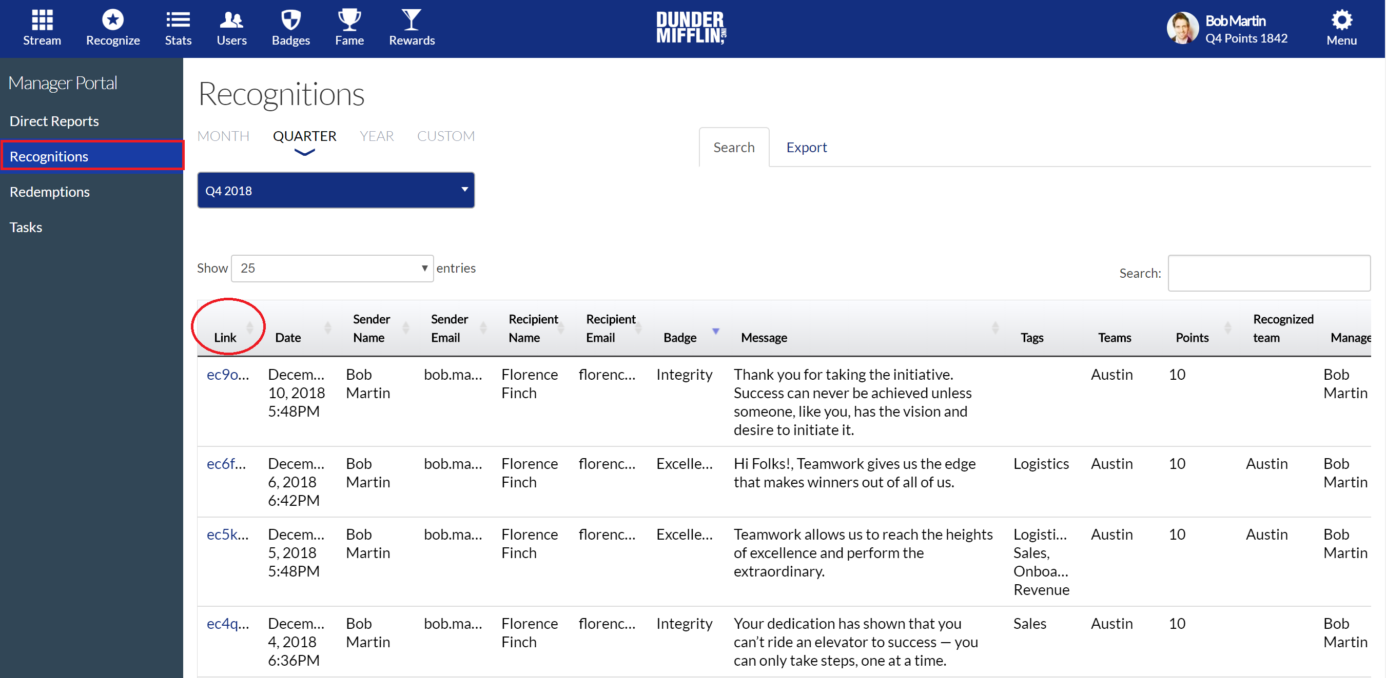The image size is (1386, 678).
Task: Click the Recognitions page heading
Action: [x=281, y=94]
